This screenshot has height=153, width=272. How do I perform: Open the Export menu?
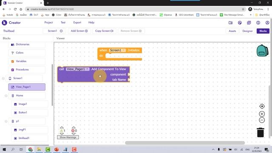point(77,23)
